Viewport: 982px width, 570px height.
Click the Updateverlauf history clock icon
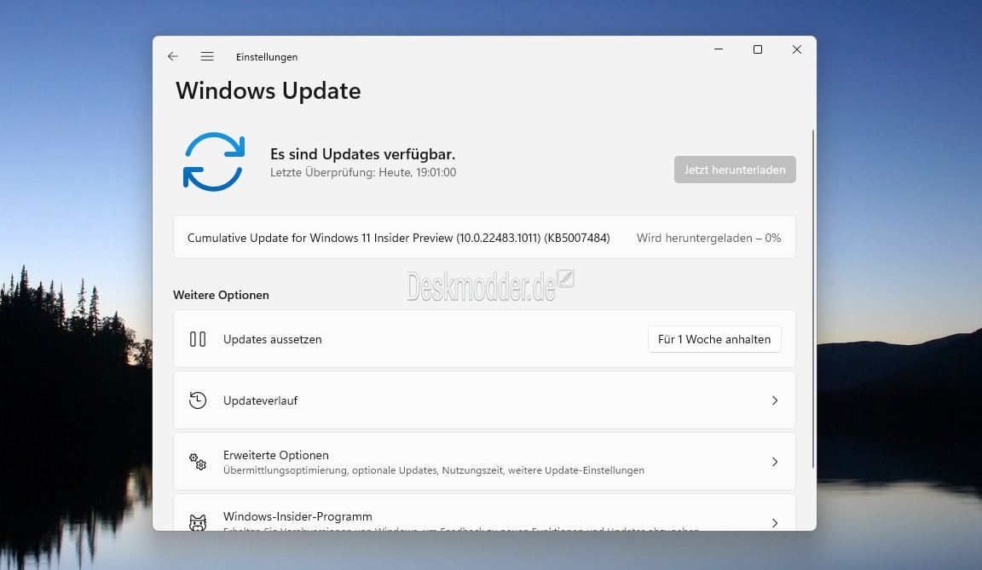click(x=198, y=400)
